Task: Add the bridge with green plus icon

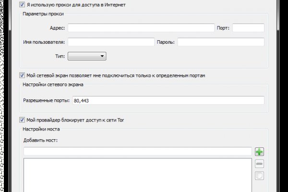Action: tap(259, 152)
